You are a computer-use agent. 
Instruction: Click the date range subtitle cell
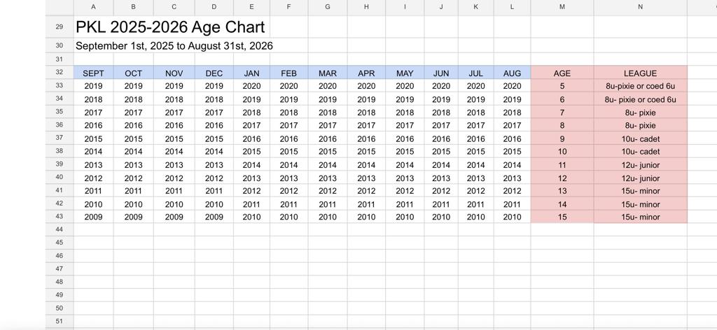coord(174,46)
